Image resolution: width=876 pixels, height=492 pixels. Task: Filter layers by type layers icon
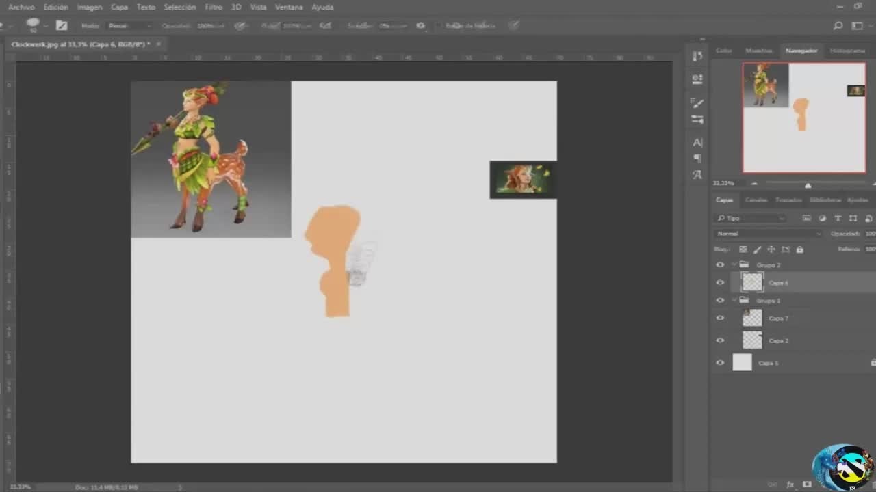coord(838,218)
